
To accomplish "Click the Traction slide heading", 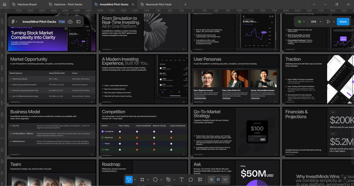I will [x=293, y=59].
